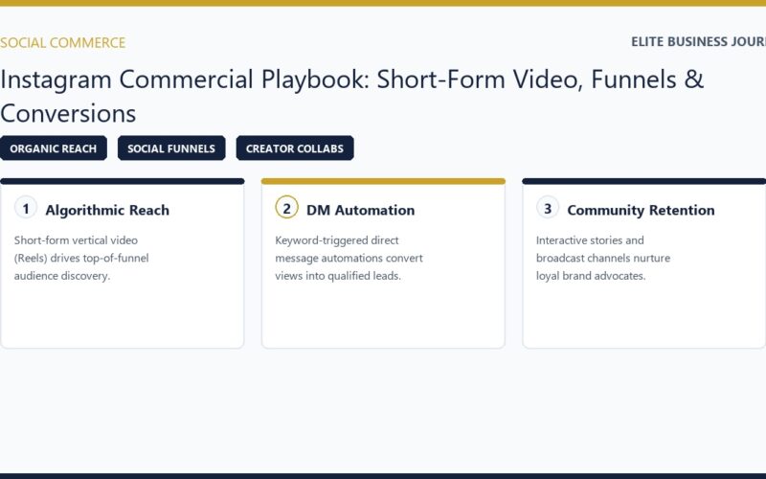Select the number 1 circle badge
The height and width of the screenshot is (479, 766).
click(x=26, y=208)
